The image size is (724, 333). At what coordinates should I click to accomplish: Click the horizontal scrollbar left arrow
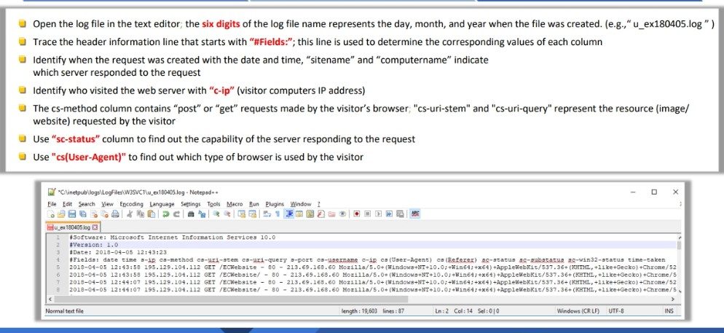point(50,299)
